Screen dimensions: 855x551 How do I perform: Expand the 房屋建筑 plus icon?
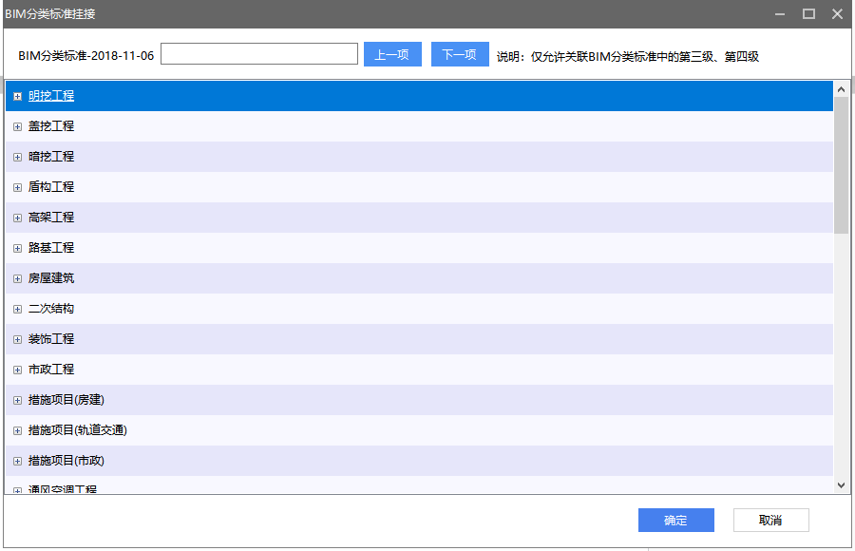[17, 278]
